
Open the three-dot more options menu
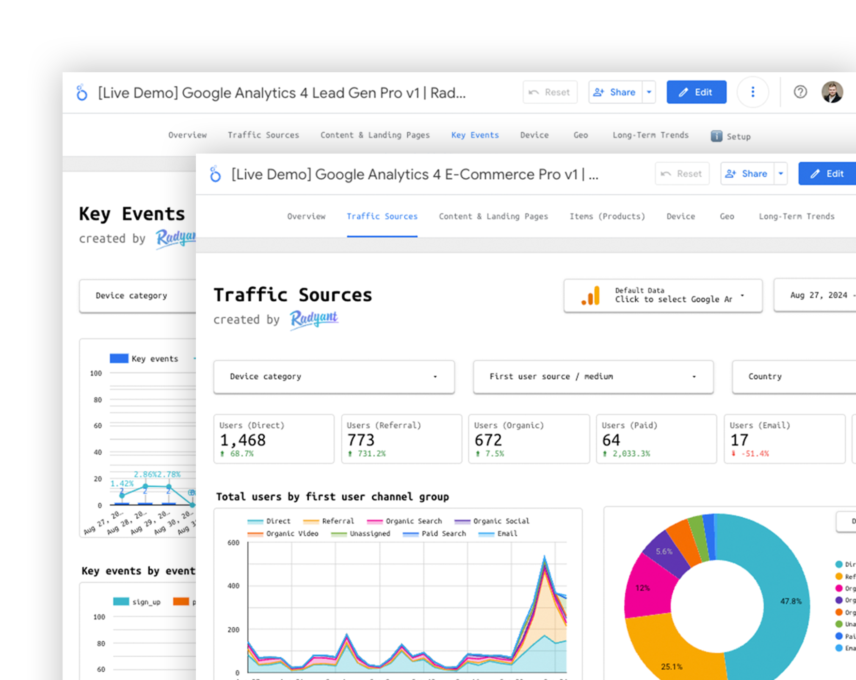pos(753,92)
